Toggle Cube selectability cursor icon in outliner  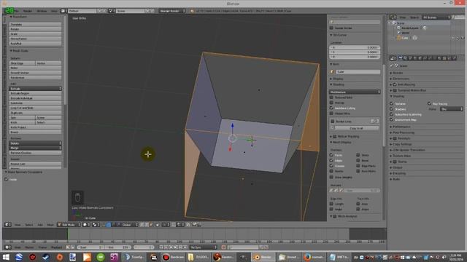coord(458,38)
